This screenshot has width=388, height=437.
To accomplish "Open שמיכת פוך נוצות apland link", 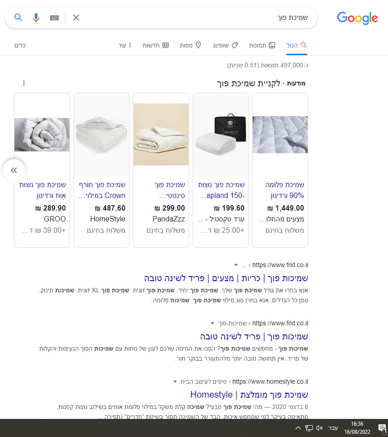I will click(221, 190).
